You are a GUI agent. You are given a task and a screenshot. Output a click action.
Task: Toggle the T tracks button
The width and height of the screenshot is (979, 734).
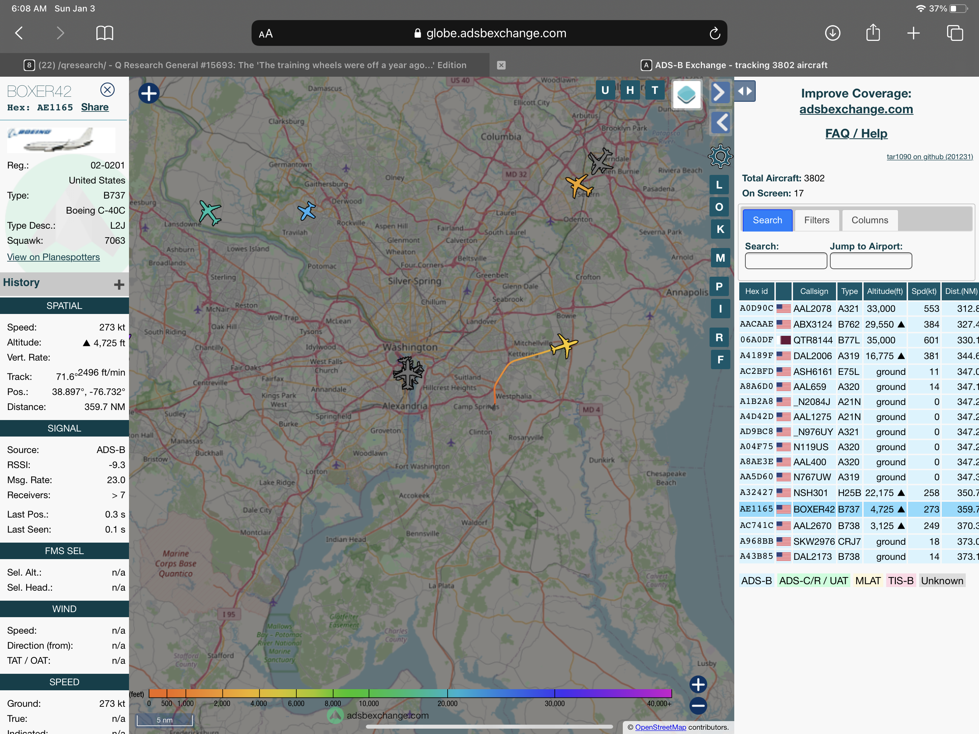pos(655,90)
